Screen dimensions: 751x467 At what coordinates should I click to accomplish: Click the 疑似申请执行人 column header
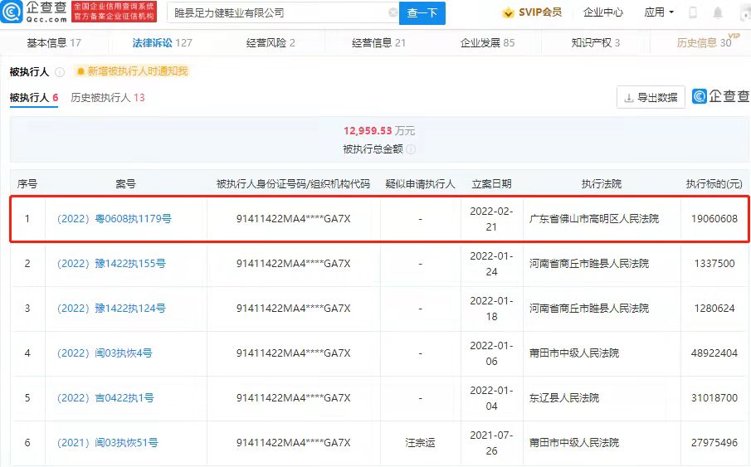click(x=420, y=184)
